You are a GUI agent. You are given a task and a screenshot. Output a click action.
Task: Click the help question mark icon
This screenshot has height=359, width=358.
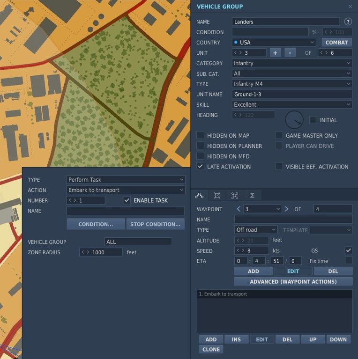coord(348,22)
